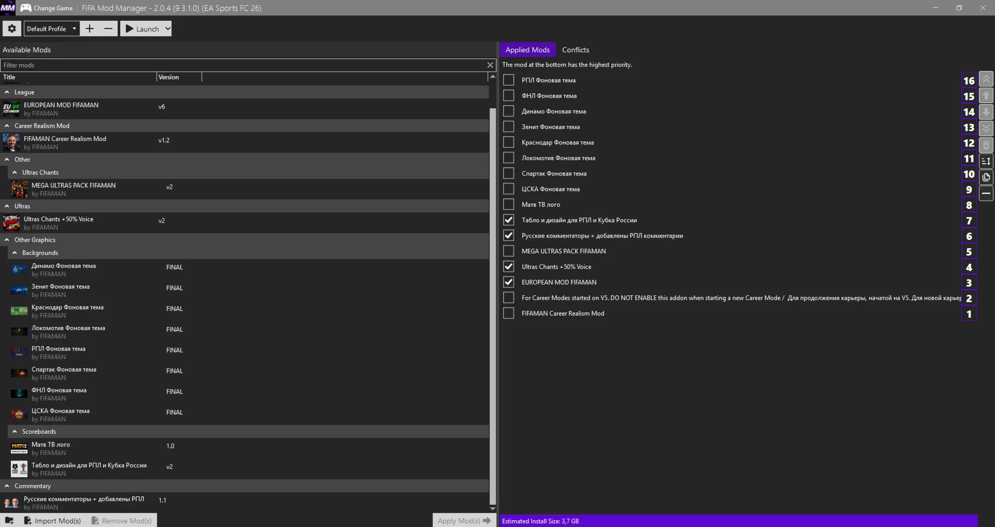
Task: Collapse the Career Realism Mod category
Action: point(7,125)
